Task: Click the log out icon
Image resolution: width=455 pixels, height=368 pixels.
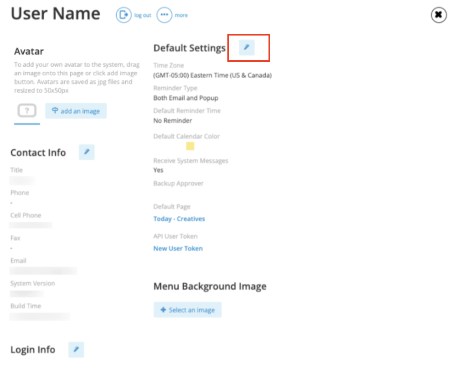Action: (123, 15)
